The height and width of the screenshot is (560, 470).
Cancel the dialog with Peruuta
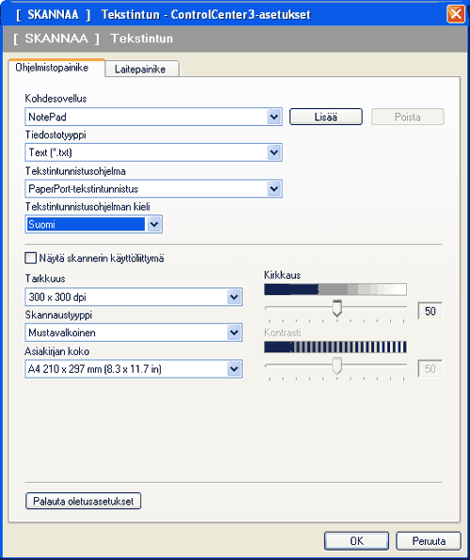pyautogui.click(x=429, y=541)
